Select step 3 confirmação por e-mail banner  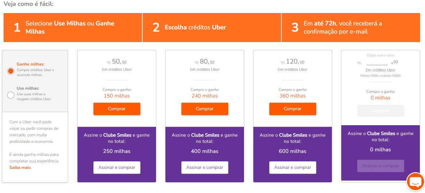351,27
